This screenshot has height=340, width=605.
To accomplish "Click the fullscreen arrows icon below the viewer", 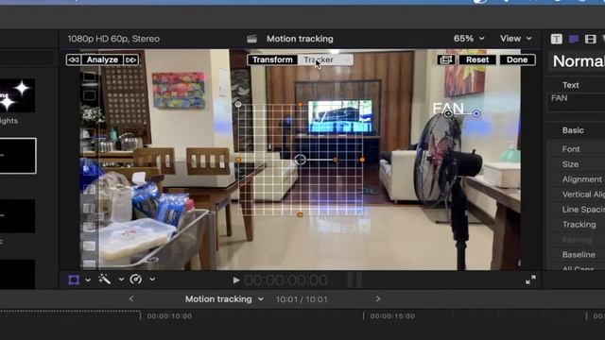I will (530, 280).
